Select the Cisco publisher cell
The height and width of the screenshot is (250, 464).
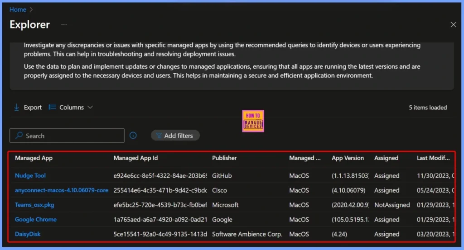tap(220, 190)
